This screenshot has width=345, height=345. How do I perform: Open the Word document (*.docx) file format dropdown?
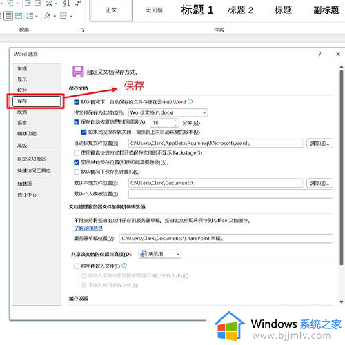(x=168, y=112)
